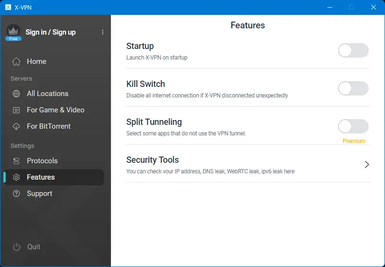Go to the Support menu item
Image resolution: width=385 pixels, height=267 pixels.
(x=39, y=194)
